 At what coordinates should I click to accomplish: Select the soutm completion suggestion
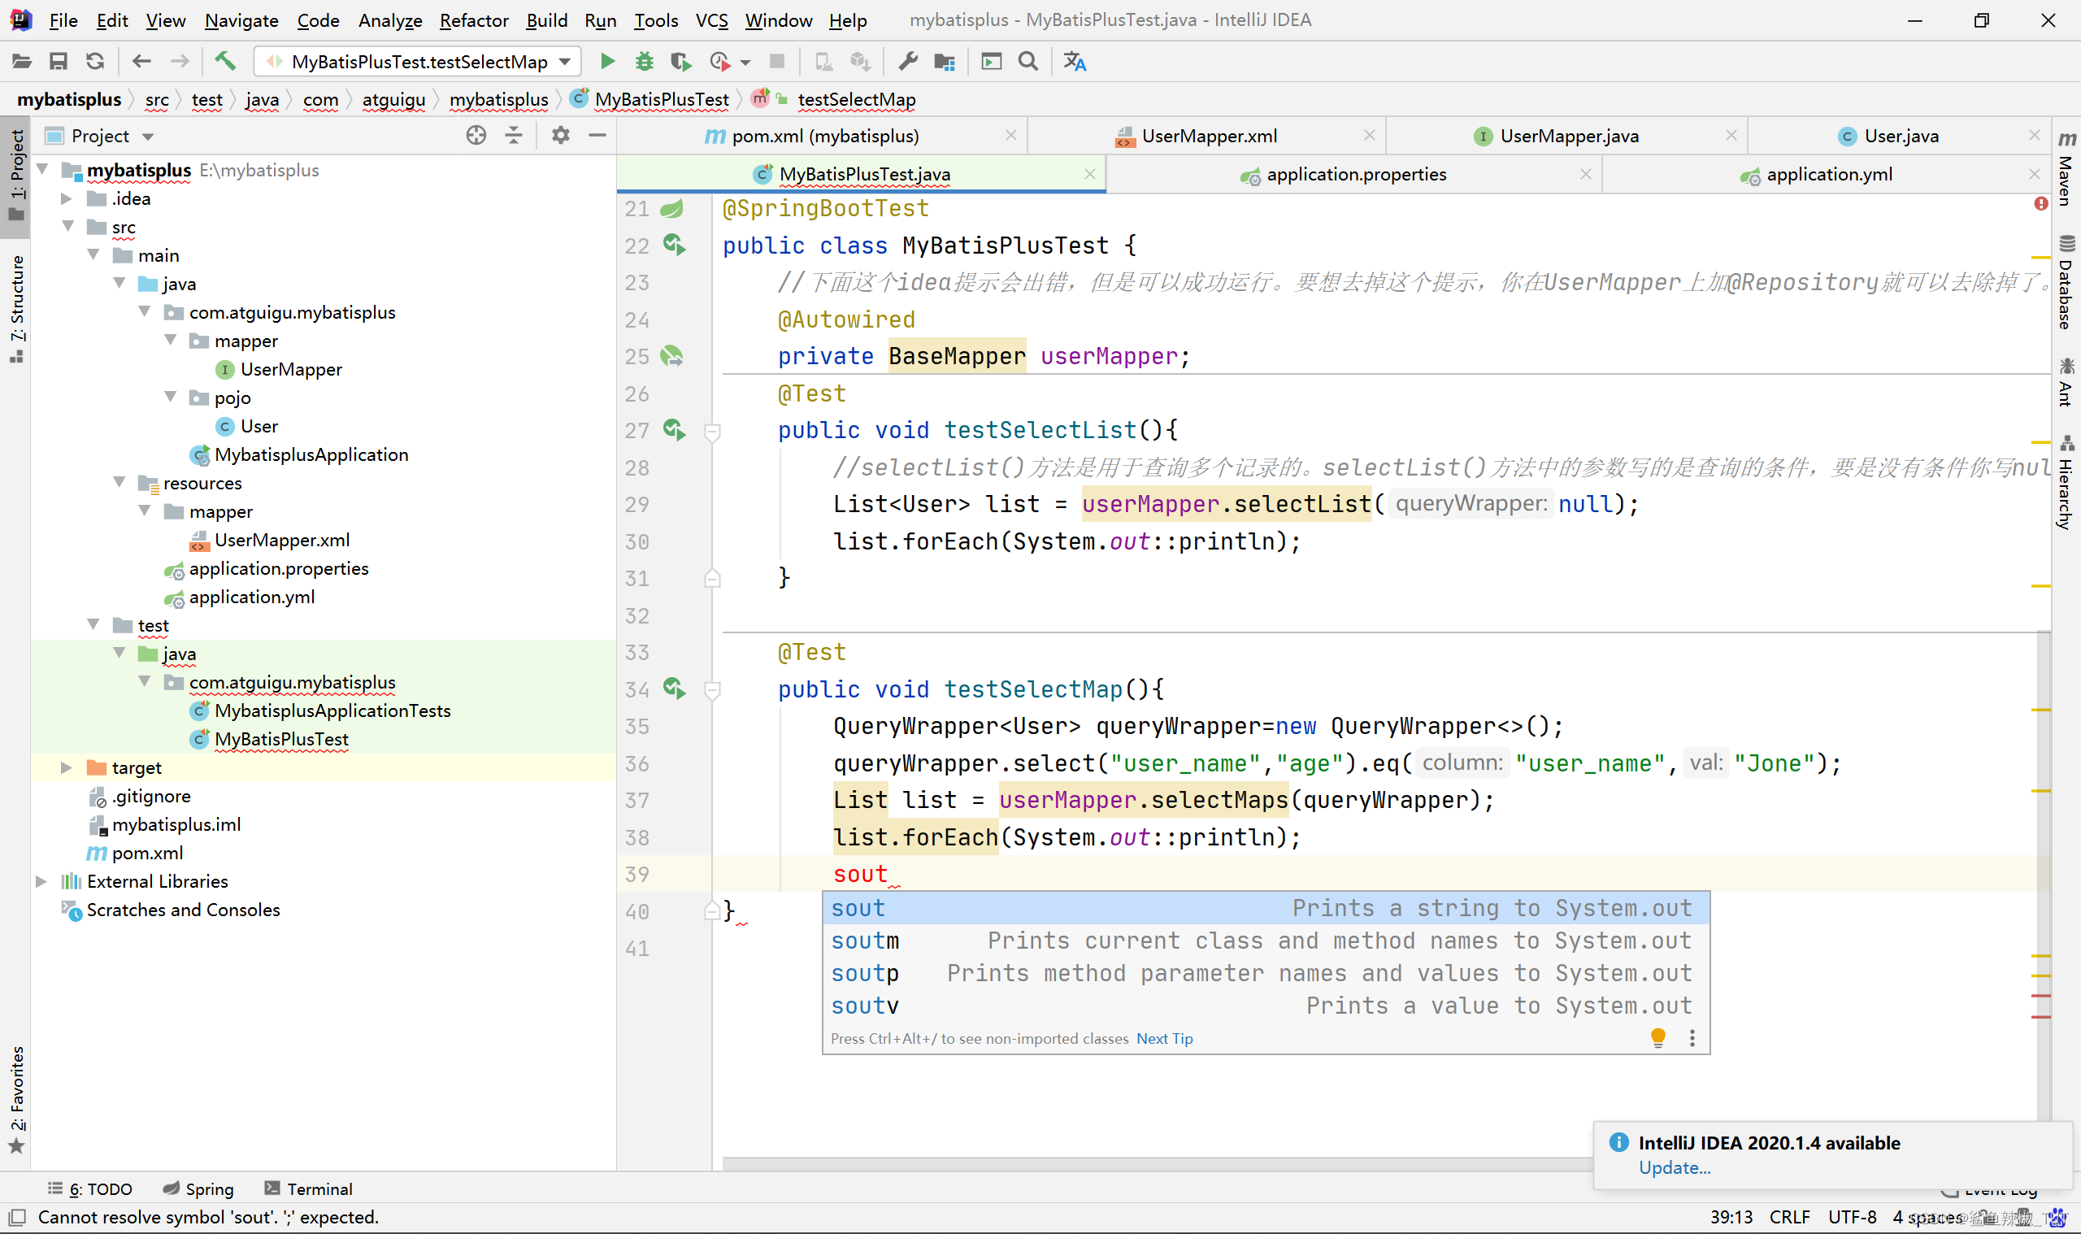[x=1266, y=941]
